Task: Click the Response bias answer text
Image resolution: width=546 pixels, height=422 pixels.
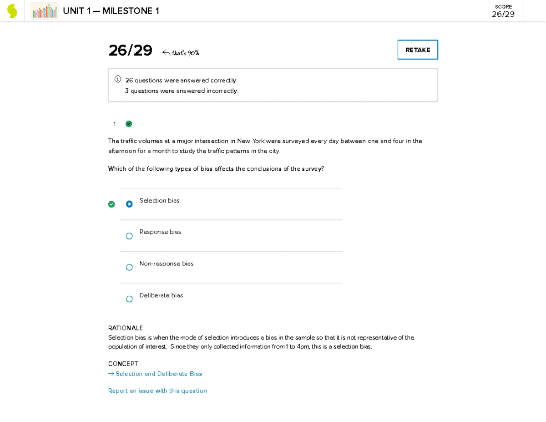Action: [160, 232]
